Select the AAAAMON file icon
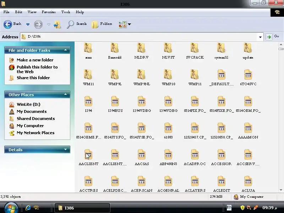Viewport: 284px width, 213px height. tap(248, 128)
